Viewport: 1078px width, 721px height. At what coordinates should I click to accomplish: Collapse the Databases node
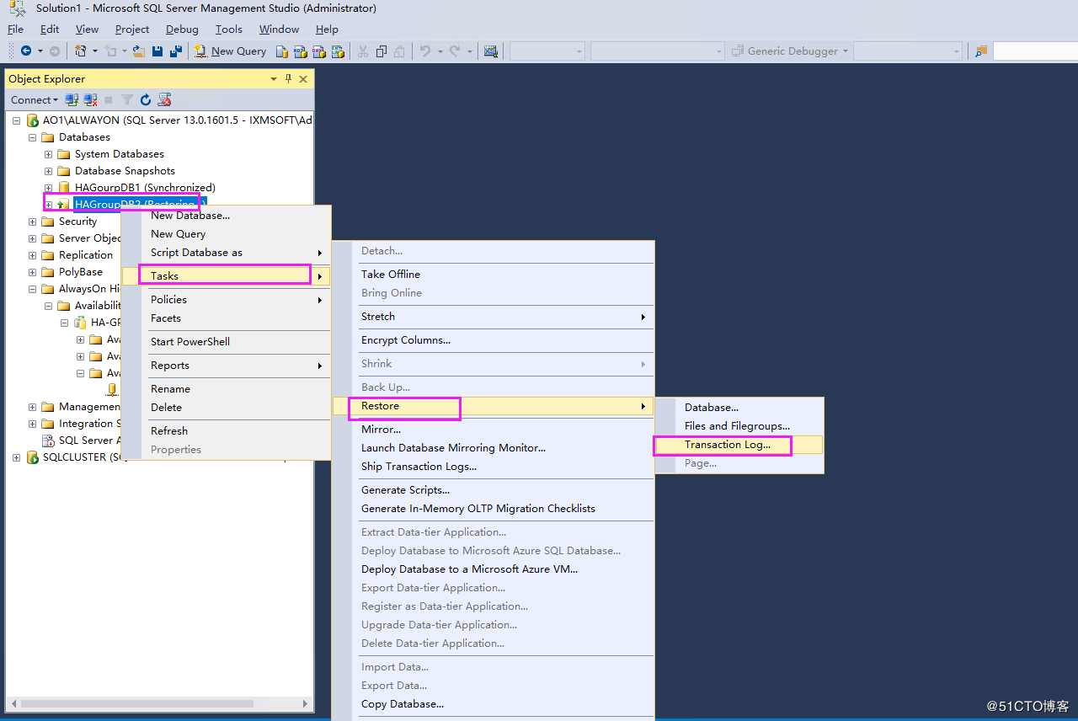pyautogui.click(x=31, y=136)
